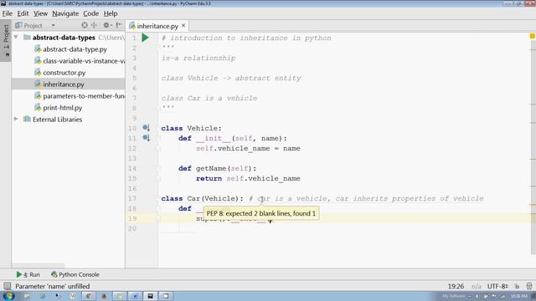The height and width of the screenshot is (301, 536).
Task: Open the Windows Start button
Action: coord(8,296)
